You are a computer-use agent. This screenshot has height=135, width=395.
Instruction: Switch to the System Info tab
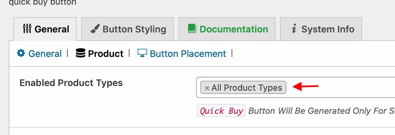321,29
